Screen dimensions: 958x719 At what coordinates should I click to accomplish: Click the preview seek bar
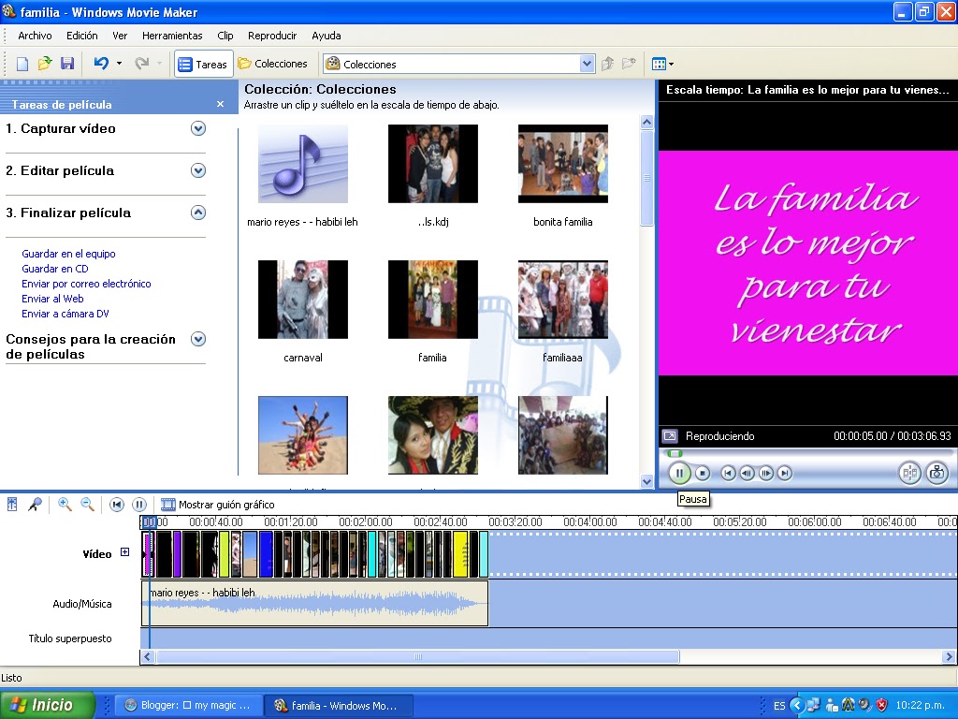coord(807,454)
